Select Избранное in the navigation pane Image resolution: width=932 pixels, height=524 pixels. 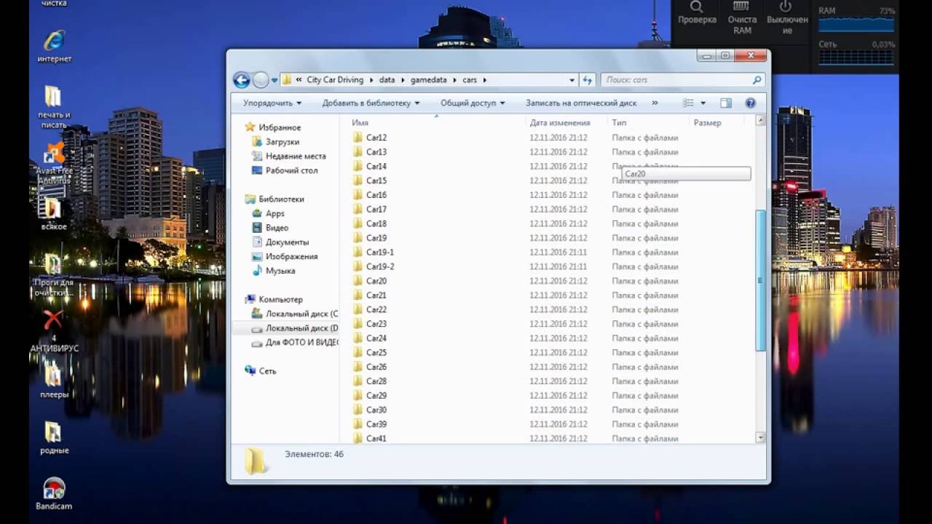pyautogui.click(x=280, y=127)
